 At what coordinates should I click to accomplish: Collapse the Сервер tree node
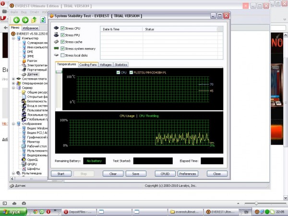(13, 88)
